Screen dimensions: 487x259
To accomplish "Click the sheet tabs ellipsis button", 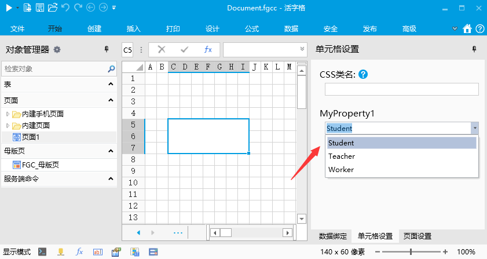I will click(x=178, y=232).
